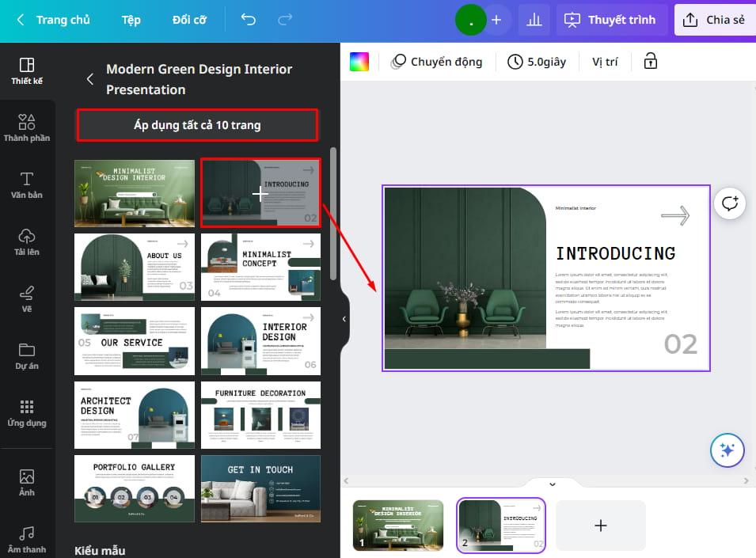Collapse the page thumbnails strip
Screen dimensions: 756x558
point(552,484)
